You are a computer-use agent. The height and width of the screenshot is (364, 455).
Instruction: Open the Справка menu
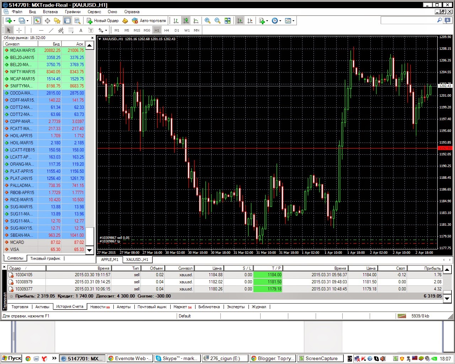pyautogui.click(x=132, y=12)
